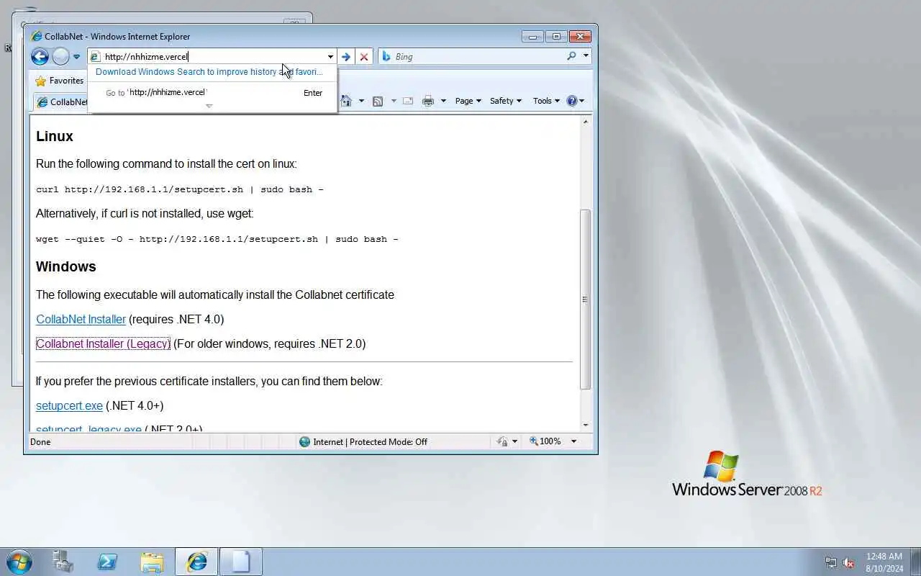The height and width of the screenshot is (576, 921).
Task: Click the curl setupcert.sh command text
Action: point(180,189)
